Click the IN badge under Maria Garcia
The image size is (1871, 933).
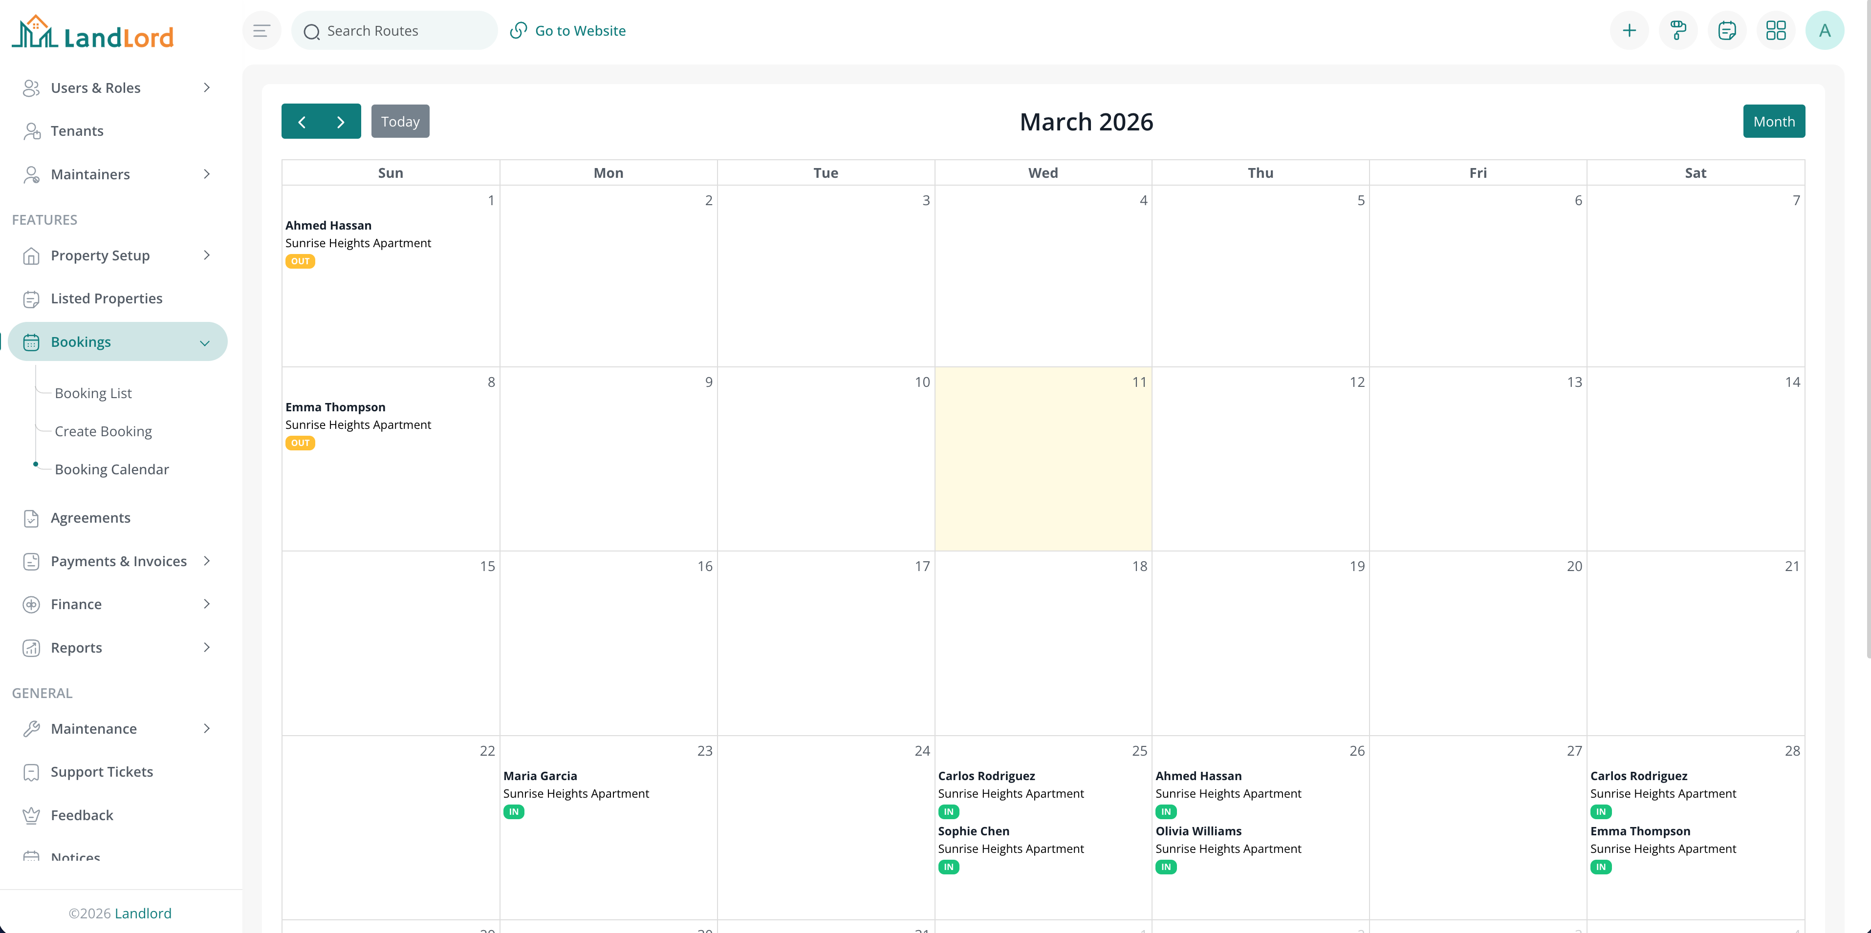(x=514, y=812)
